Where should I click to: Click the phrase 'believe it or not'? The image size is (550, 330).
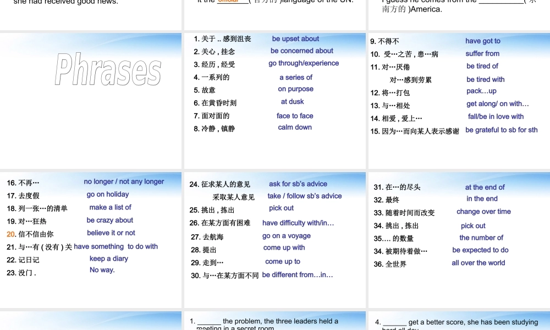(x=111, y=233)
